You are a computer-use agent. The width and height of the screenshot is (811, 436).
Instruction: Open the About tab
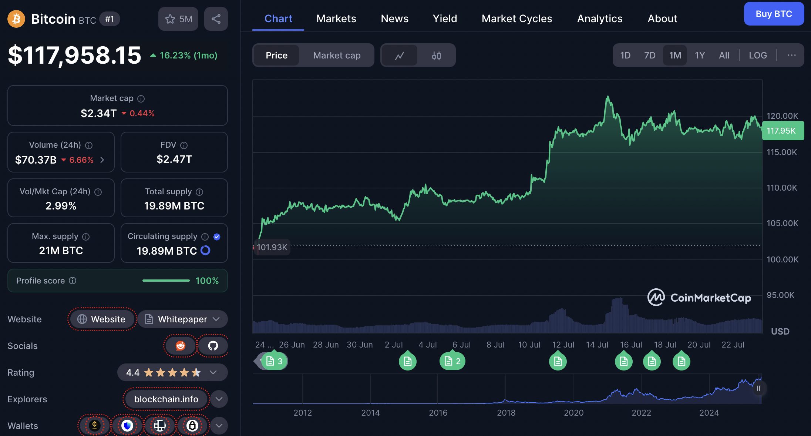pyautogui.click(x=662, y=19)
